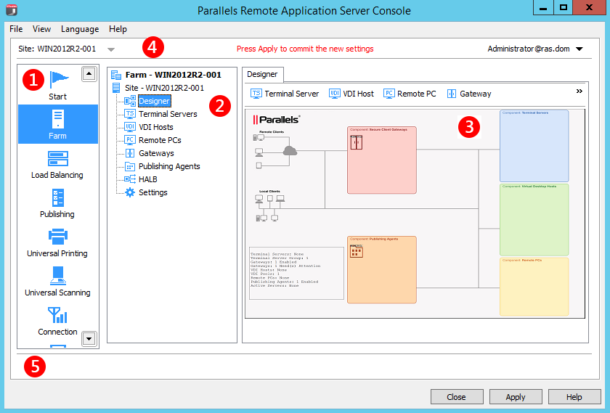Viewport: 610px width, 413px height.
Task: Click the Gateway toolbar icon
Action: (452, 94)
